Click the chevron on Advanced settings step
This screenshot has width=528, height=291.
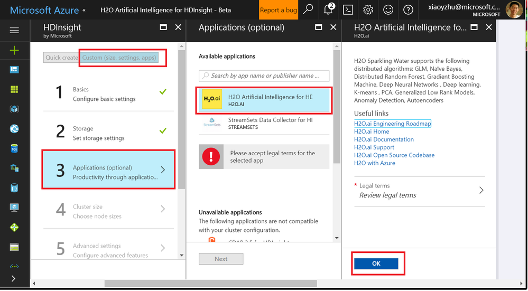[163, 248]
